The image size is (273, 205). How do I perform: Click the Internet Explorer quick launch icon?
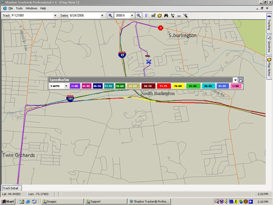point(28,202)
